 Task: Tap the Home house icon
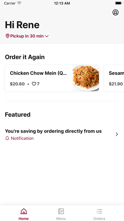tap(24, 211)
